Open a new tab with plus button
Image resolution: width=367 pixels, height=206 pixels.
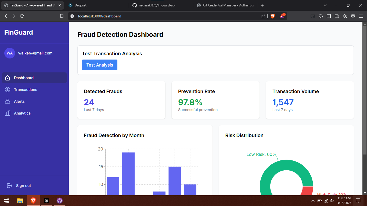point(262,5)
